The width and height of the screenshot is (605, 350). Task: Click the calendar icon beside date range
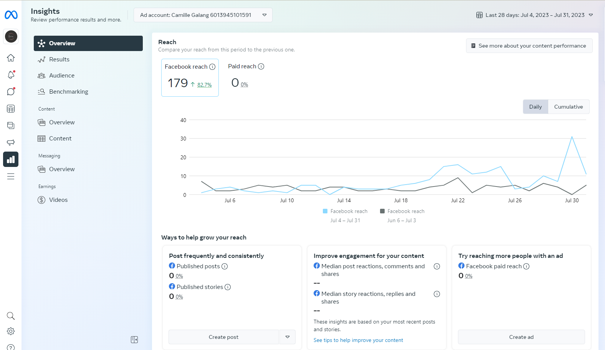tap(479, 15)
